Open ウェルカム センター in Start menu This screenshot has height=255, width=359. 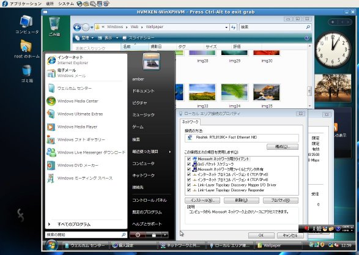(86, 88)
